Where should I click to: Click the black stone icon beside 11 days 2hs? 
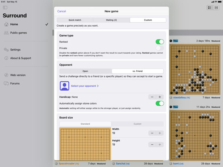tap(171, 107)
